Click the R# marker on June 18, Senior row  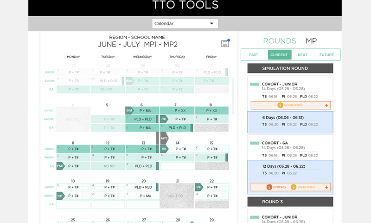point(61,196)
